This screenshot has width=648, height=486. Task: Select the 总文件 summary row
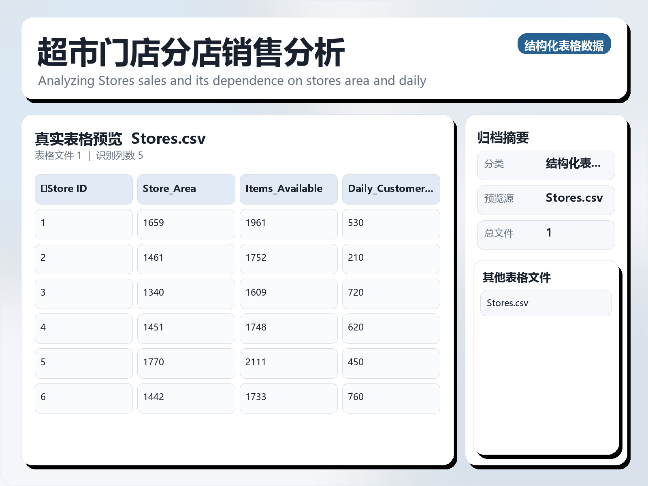(x=546, y=234)
